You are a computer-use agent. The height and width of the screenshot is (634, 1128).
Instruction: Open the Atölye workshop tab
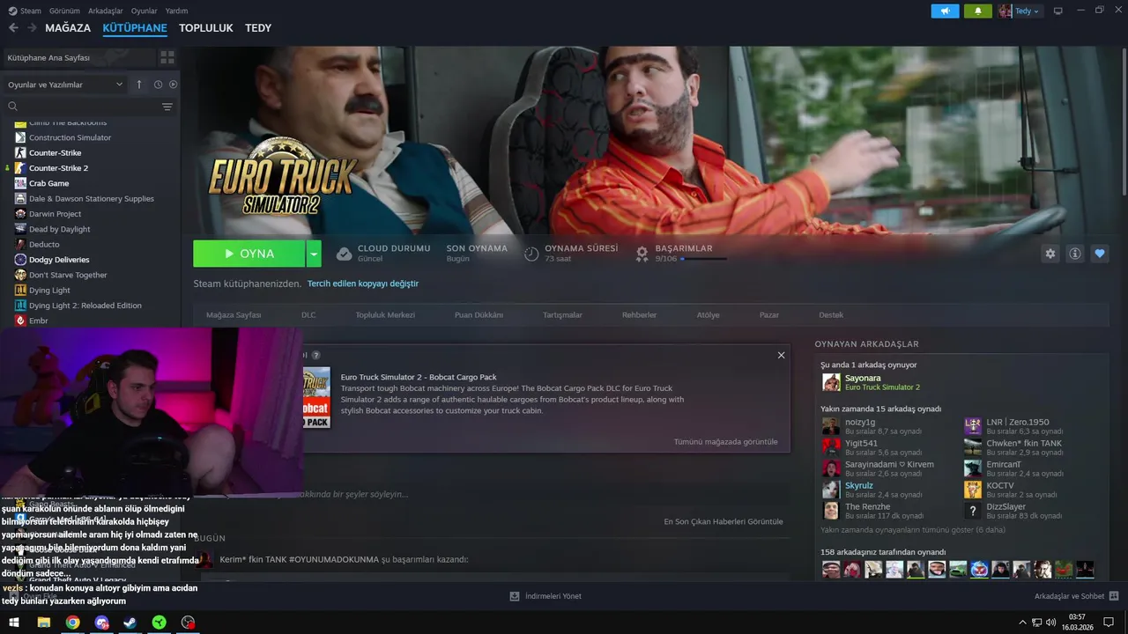(708, 314)
